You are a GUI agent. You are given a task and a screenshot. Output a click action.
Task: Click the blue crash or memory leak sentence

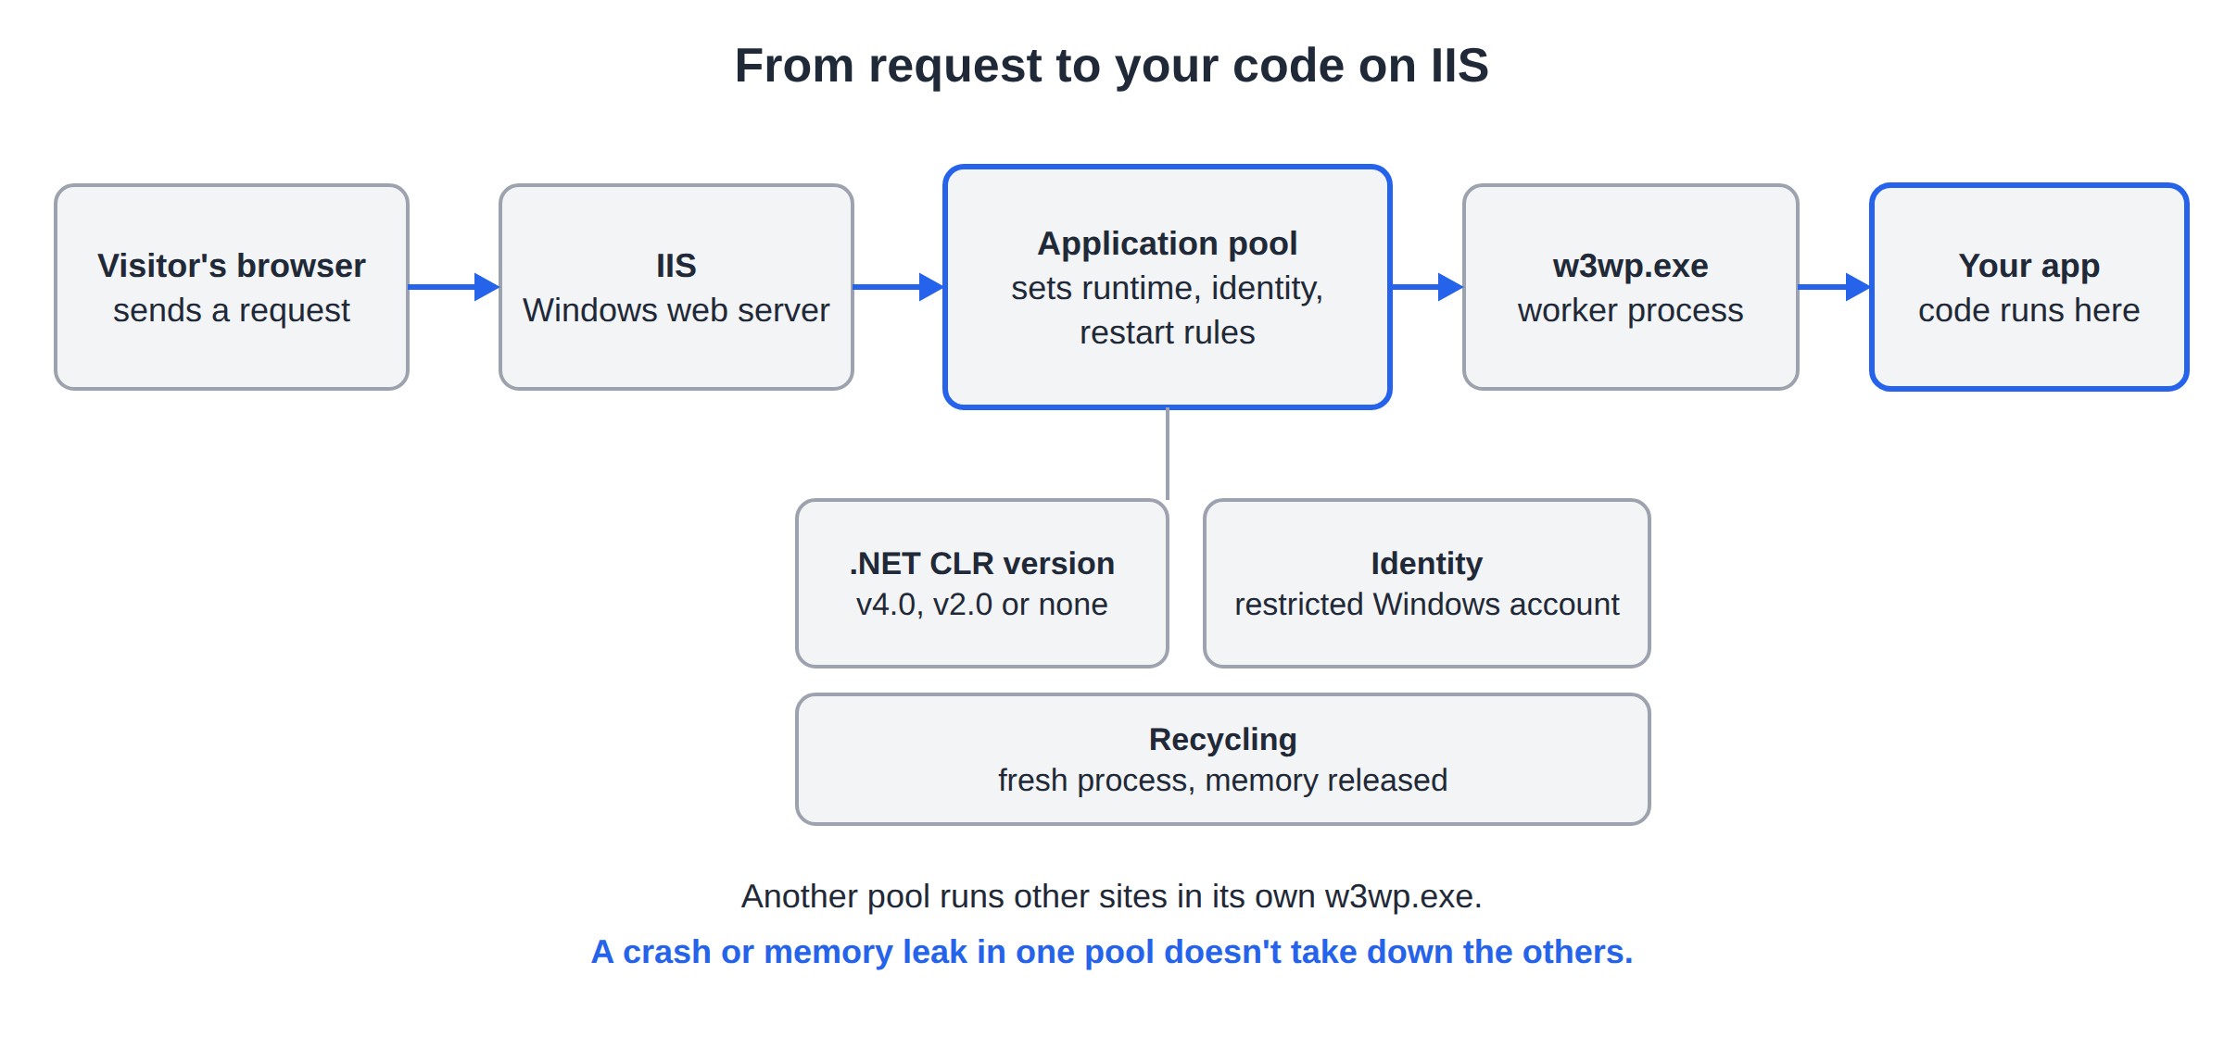pos(1112,952)
